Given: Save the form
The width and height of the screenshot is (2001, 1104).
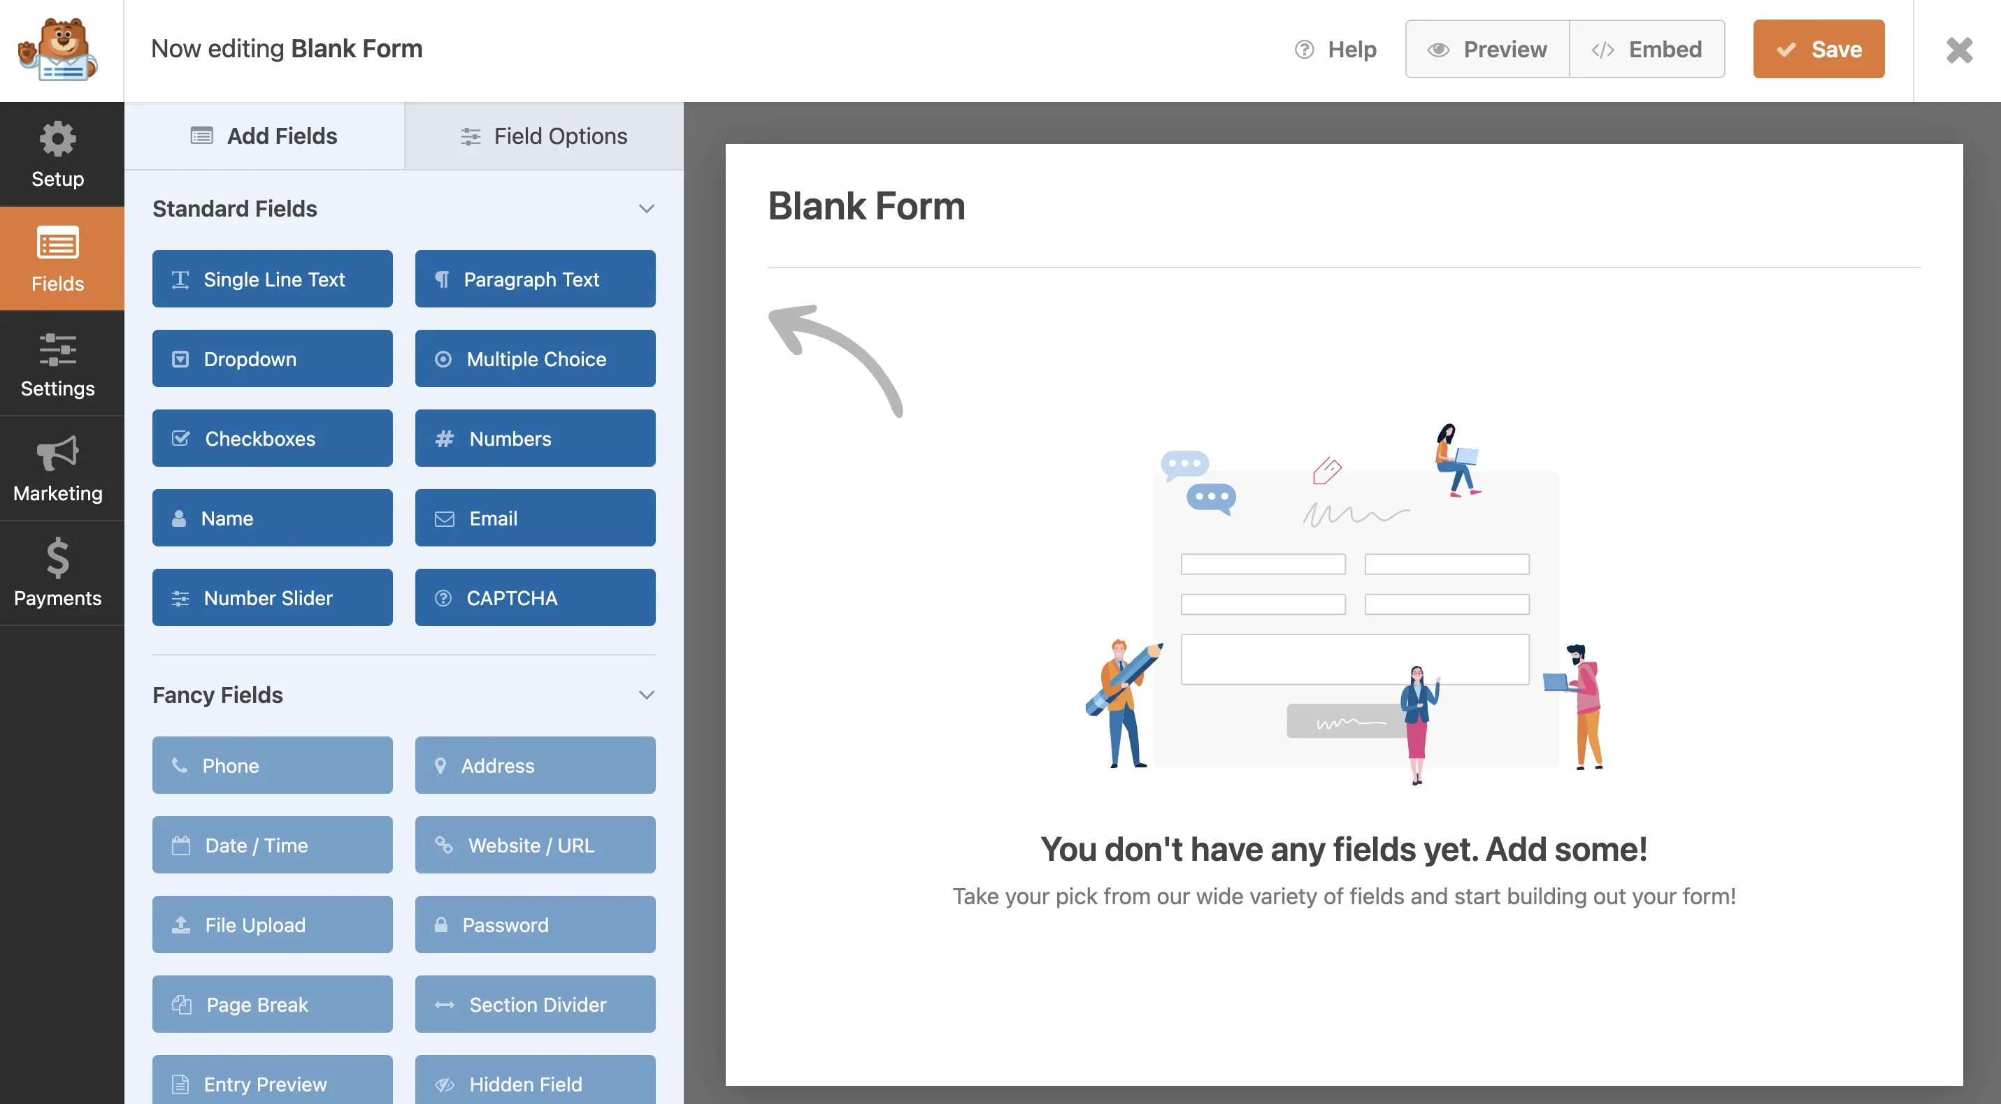Looking at the screenshot, I should [x=1818, y=50].
